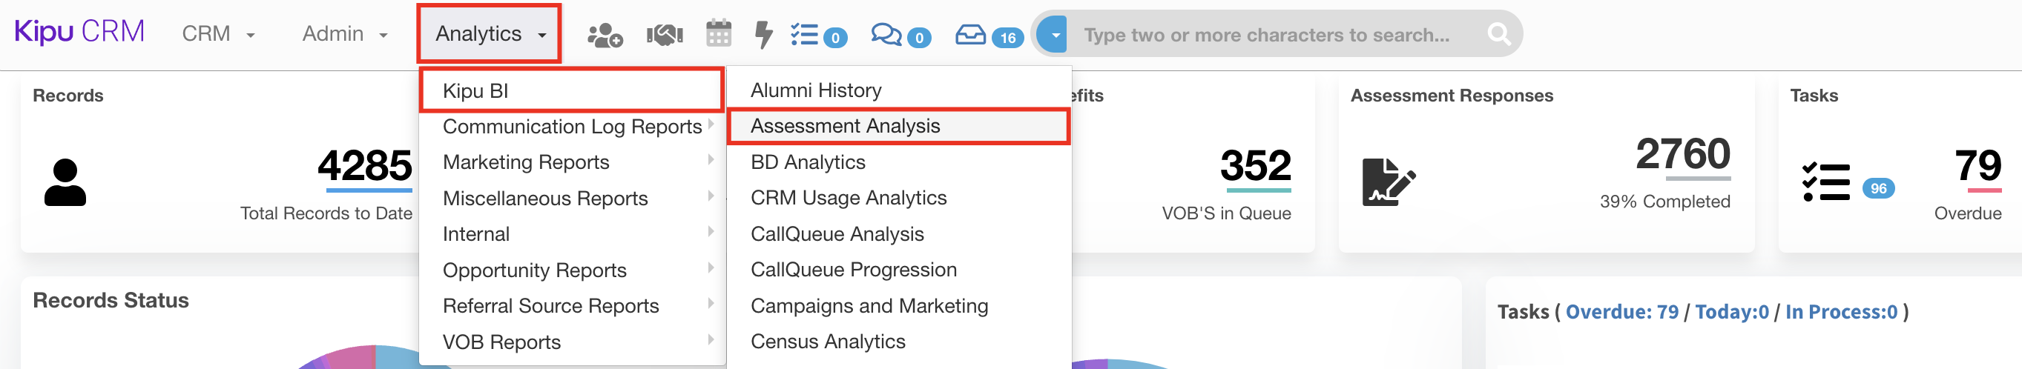Click the Kipu CRM logo
This screenshot has width=2022, height=369.
(x=79, y=32)
